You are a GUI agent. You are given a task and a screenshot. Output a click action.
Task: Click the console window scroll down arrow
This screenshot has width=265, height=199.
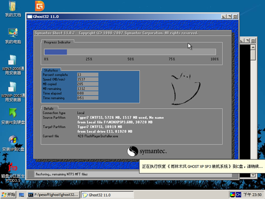point(253,175)
